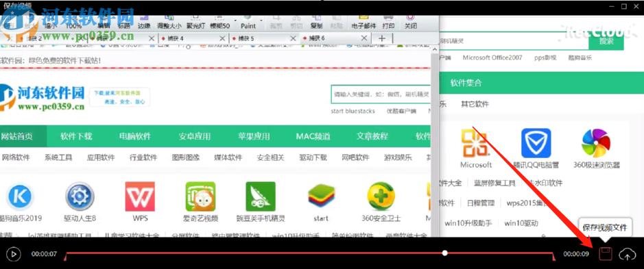Click the 酷狗音乐2019 app icon

pos(20,197)
